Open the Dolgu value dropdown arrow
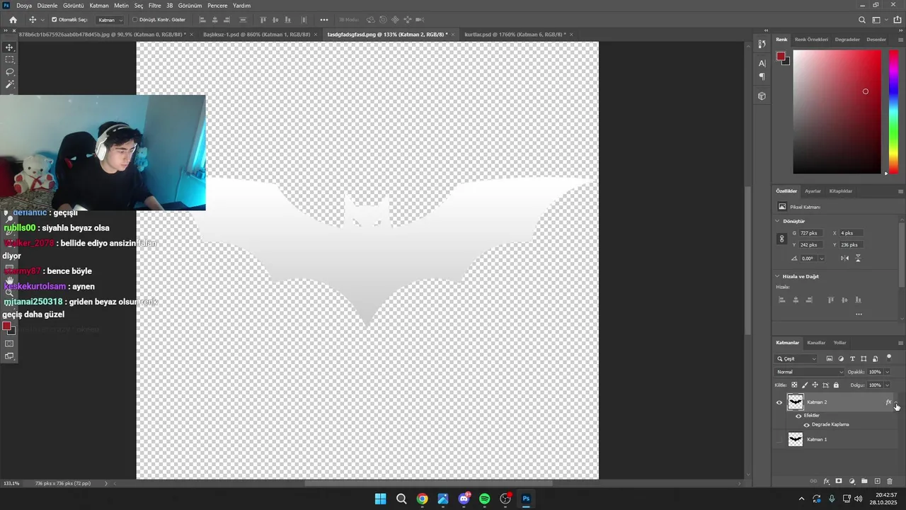 tap(887, 385)
